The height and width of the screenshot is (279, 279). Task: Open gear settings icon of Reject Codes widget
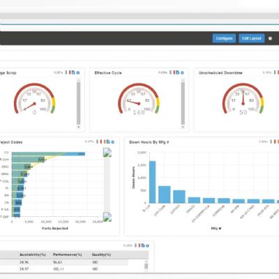pos(113,142)
